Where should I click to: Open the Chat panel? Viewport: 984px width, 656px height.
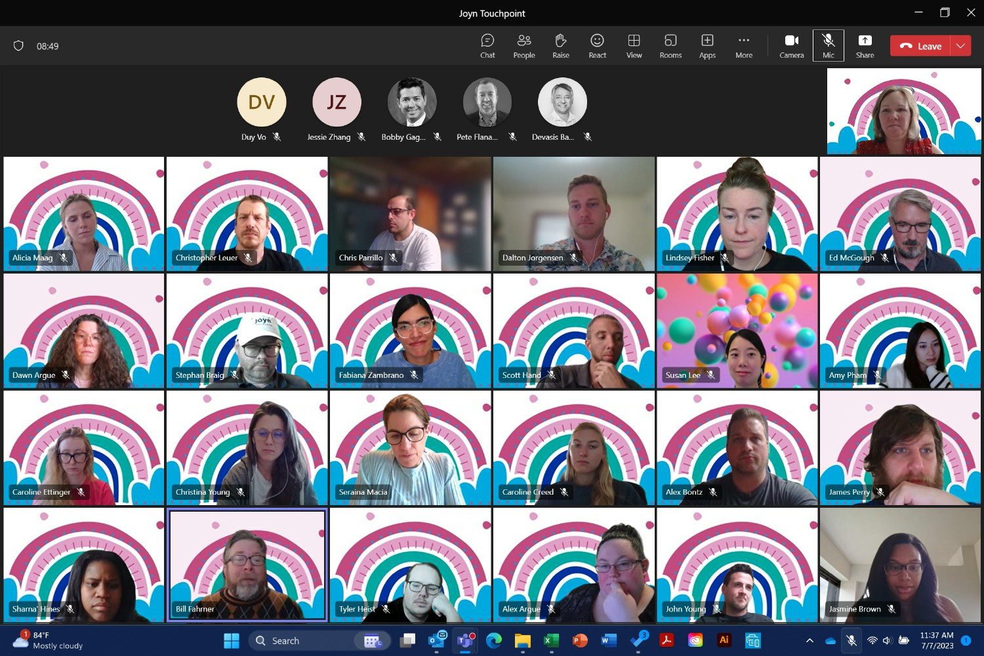(487, 46)
